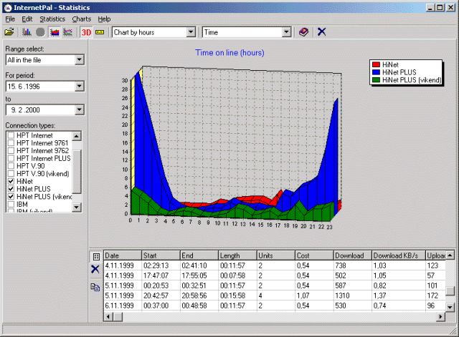Click the copy icon beside the table
This screenshot has height=337, width=459.
coord(95,287)
